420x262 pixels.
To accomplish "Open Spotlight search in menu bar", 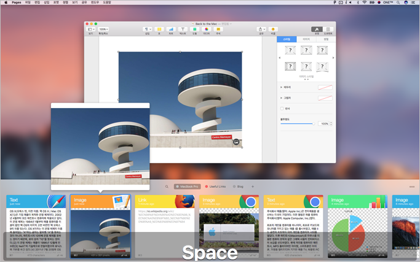I will click(x=398, y=2).
